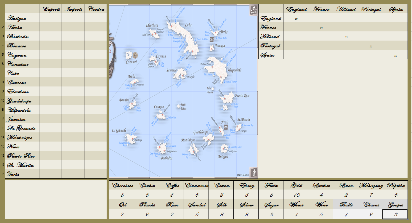Click the Silver commodity header

pyautogui.click(x=246, y=204)
